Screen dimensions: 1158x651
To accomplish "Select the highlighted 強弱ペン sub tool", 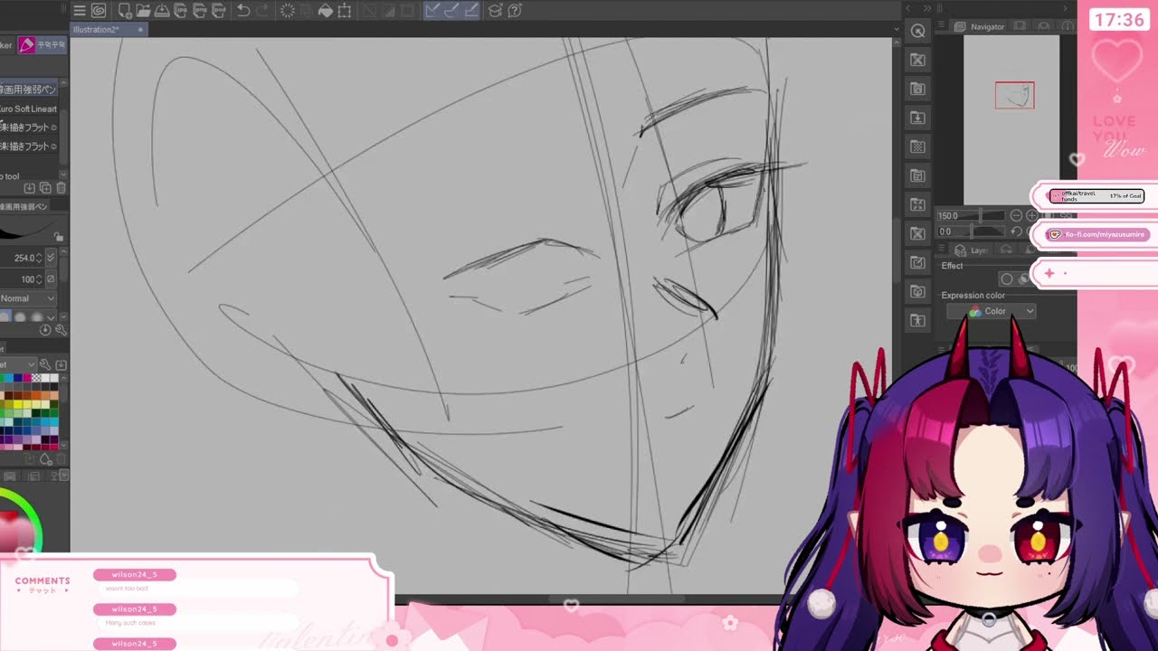I will [x=30, y=89].
